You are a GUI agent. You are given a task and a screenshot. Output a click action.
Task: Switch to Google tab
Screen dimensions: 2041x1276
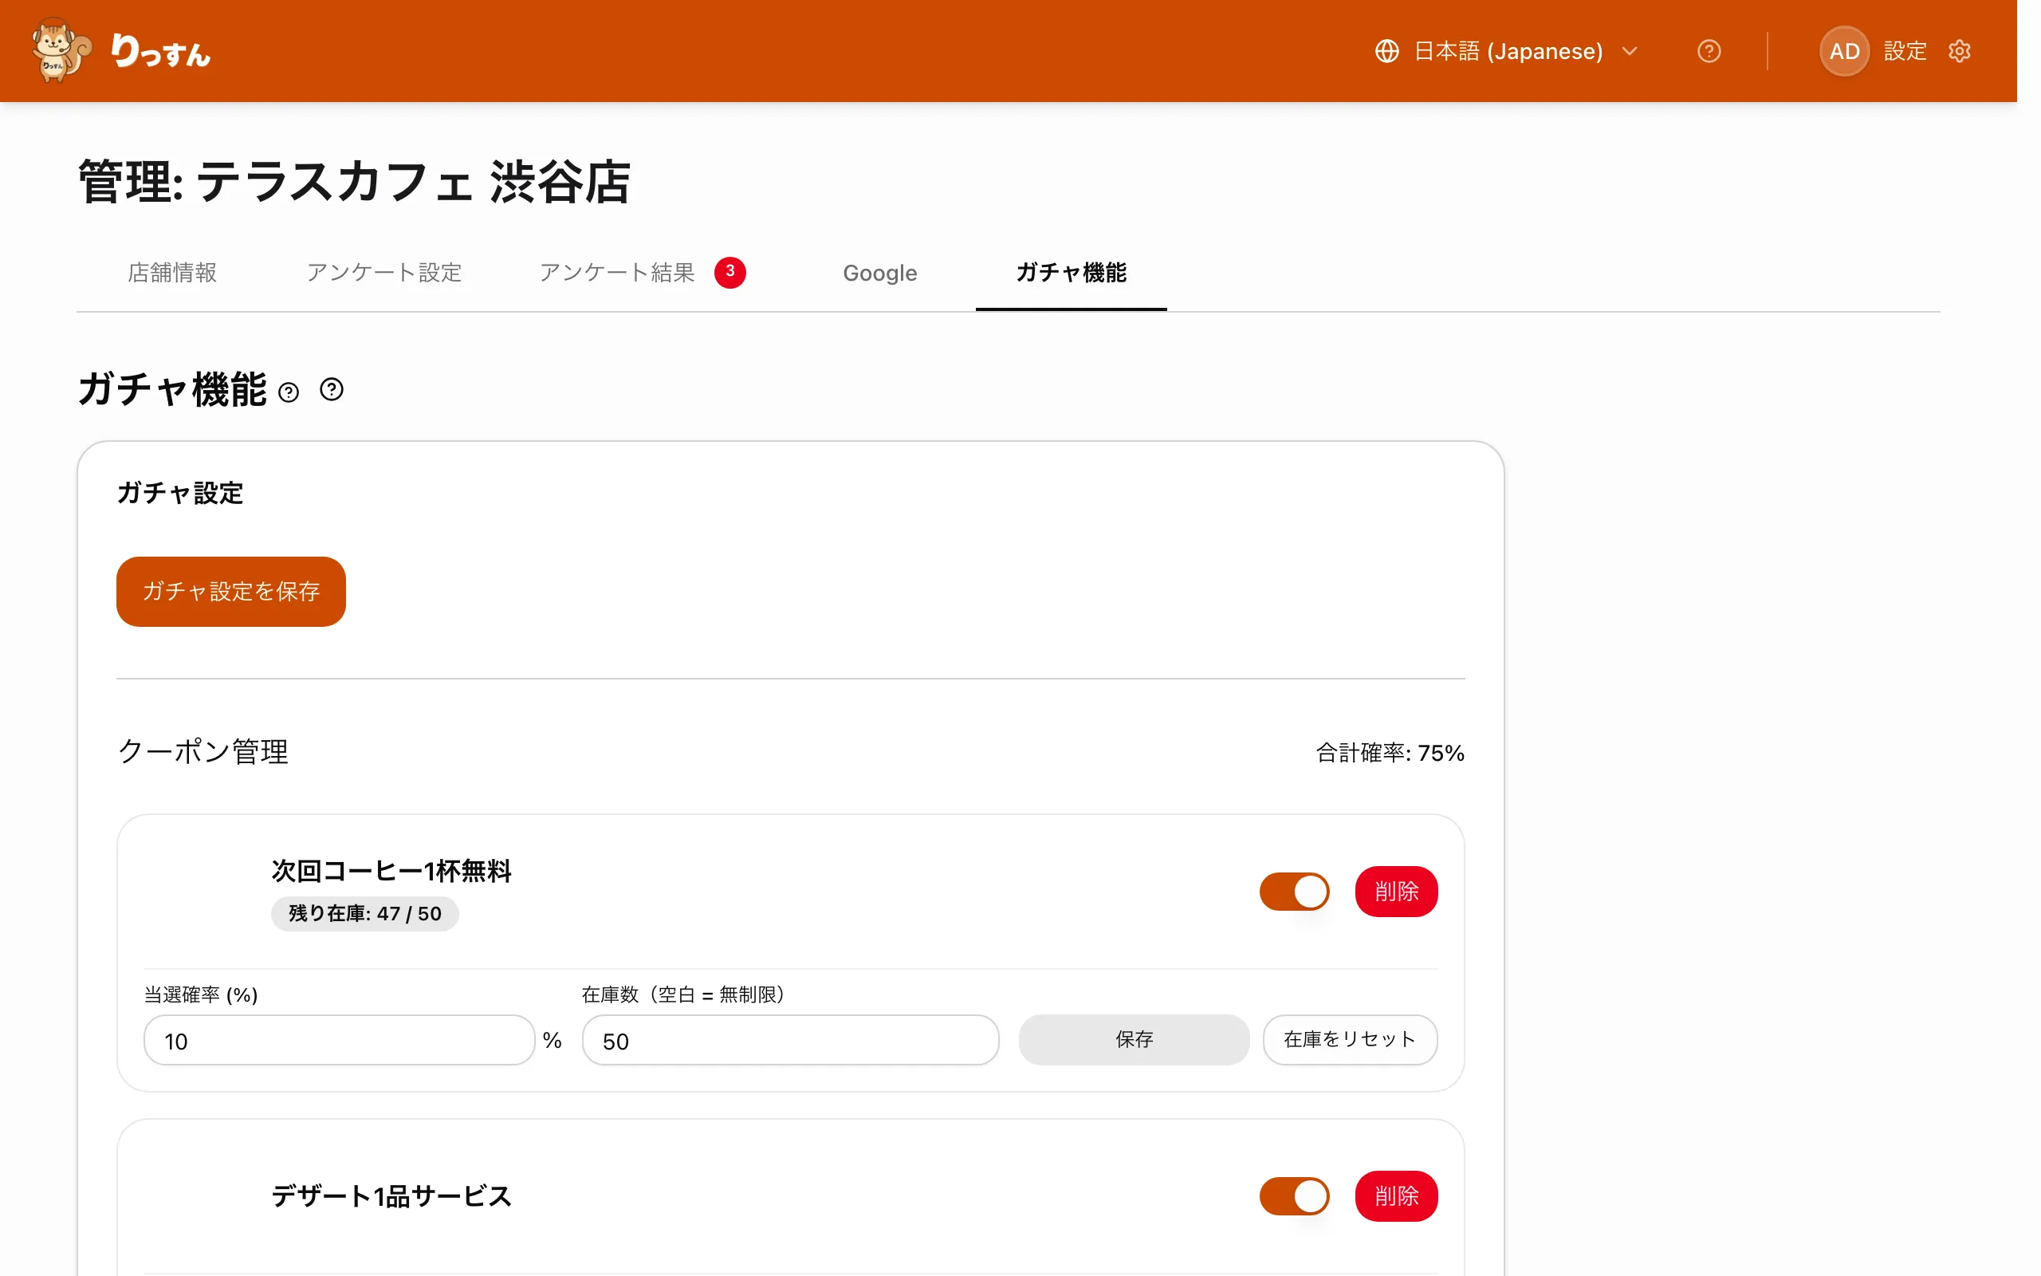pos(879,273)
